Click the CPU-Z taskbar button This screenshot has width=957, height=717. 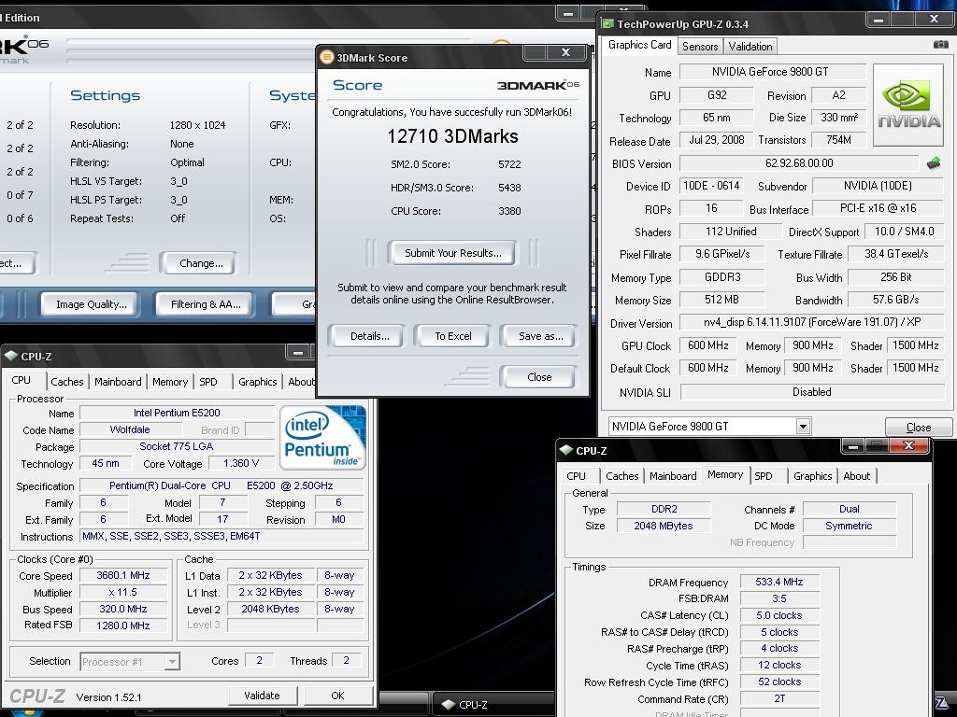tap(493, 704)
